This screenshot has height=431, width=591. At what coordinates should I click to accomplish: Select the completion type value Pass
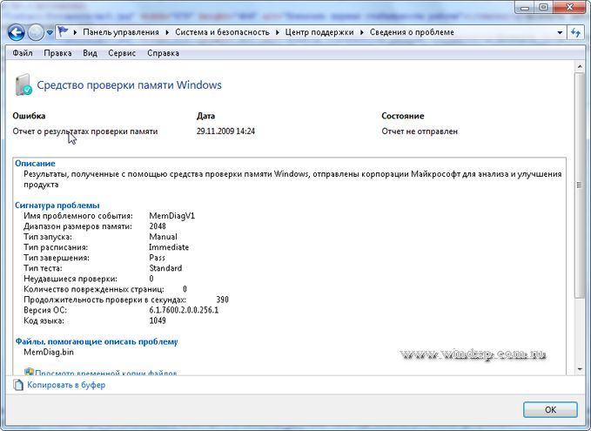coord(158,258)
